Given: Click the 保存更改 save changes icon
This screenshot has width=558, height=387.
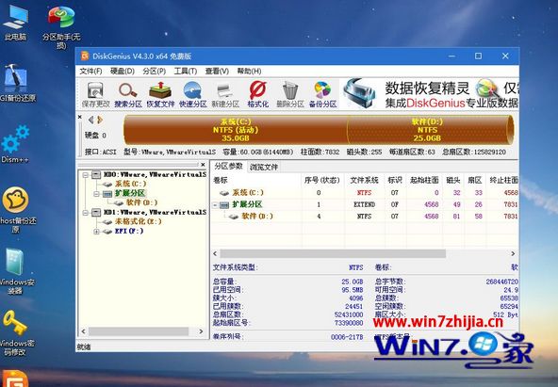Looking at the screenshot, I should coord(96,94).
